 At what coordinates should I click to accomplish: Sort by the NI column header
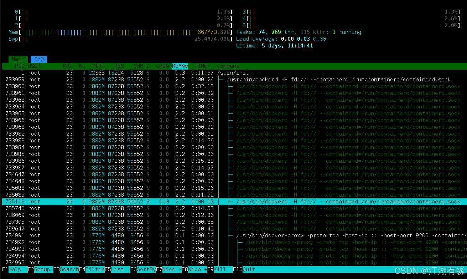[82, 66]
